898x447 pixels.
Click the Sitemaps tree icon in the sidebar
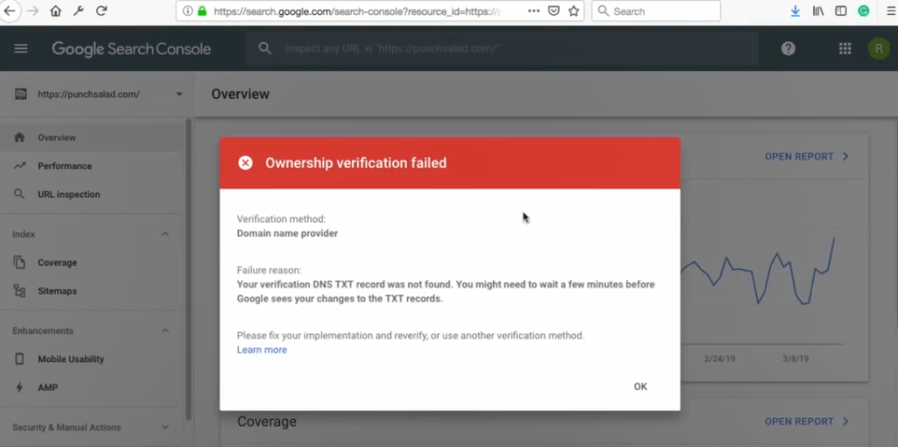[19, 291]
